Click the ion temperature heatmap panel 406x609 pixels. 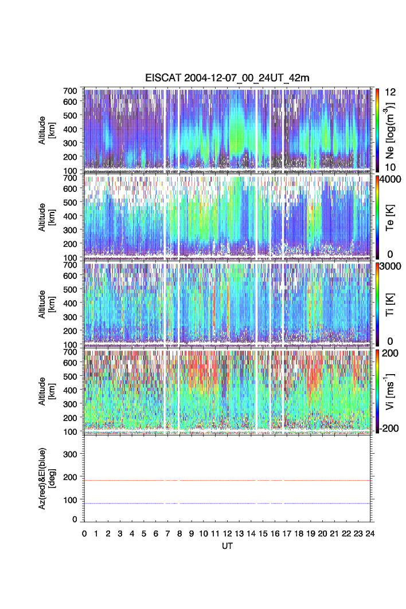[x=227, y=303]
